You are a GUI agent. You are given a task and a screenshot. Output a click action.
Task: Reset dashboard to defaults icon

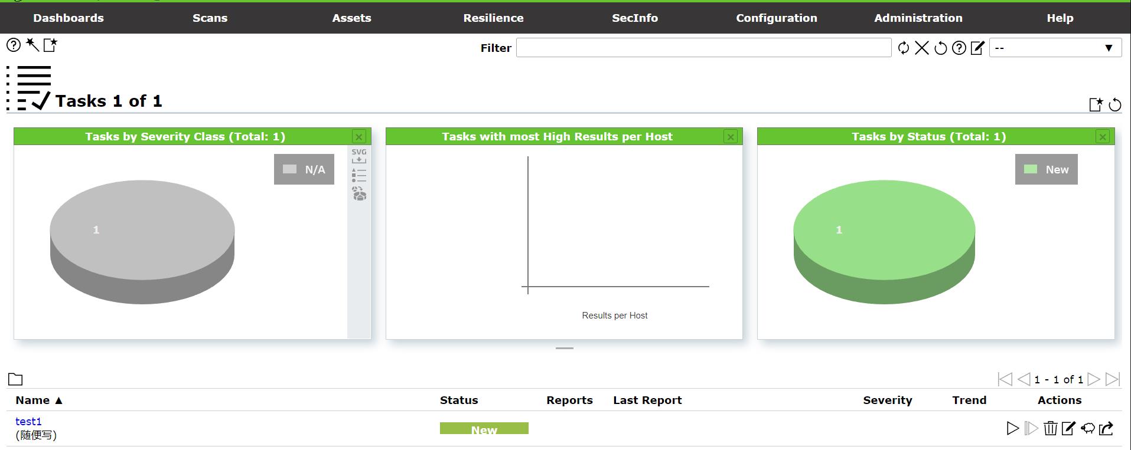coord(1114,104)
